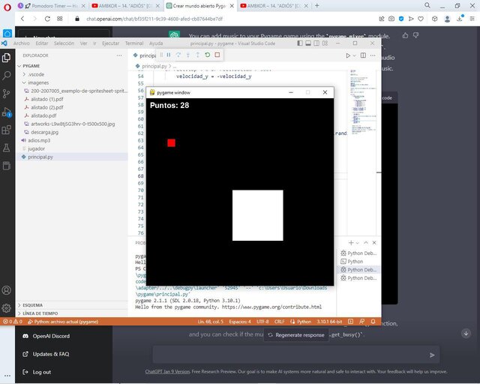Click the debug Step Out icon
Screen dimensions: 480x384
coord(198,55)
